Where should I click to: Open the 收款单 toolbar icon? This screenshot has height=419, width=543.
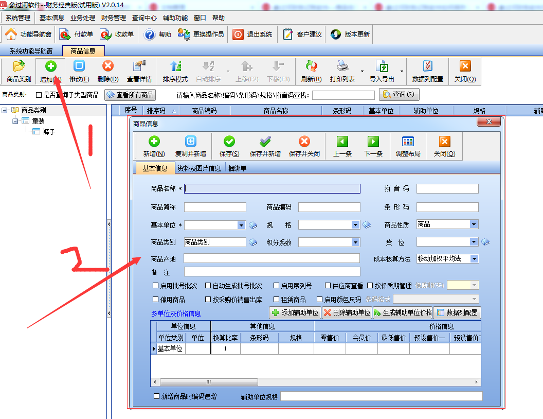tap(106, 34)
